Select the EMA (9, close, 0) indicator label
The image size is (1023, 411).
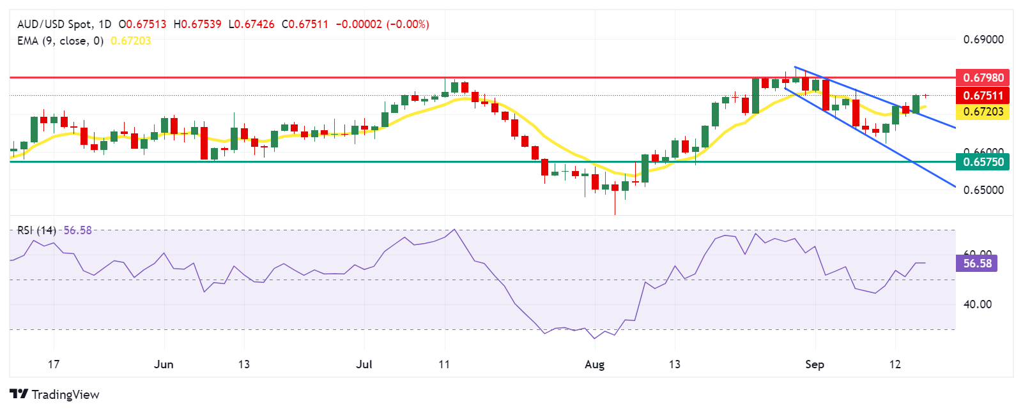(x=60, y=41)
